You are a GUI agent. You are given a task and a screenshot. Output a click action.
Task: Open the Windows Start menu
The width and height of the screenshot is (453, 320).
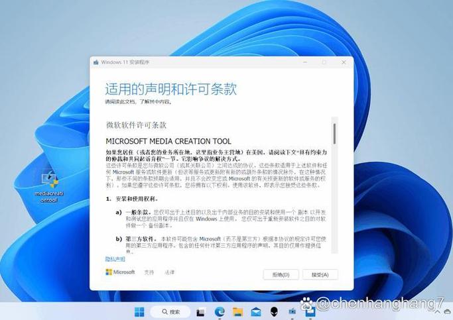(139, 311)
